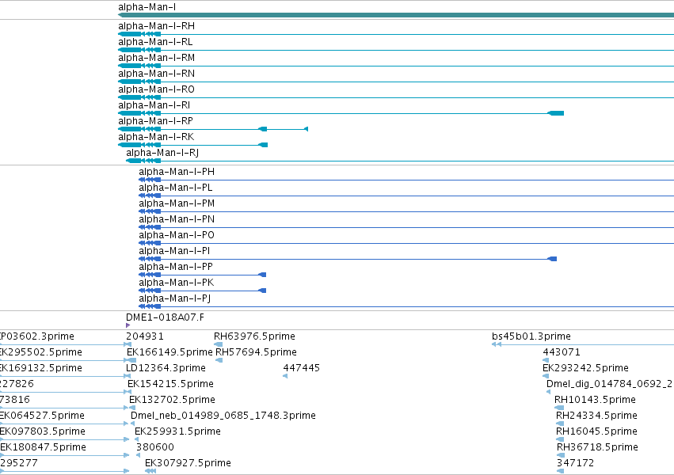674x475 pixels.
Task: Select feature 443071
Action: pyautogui.click(x=562, y=352)
